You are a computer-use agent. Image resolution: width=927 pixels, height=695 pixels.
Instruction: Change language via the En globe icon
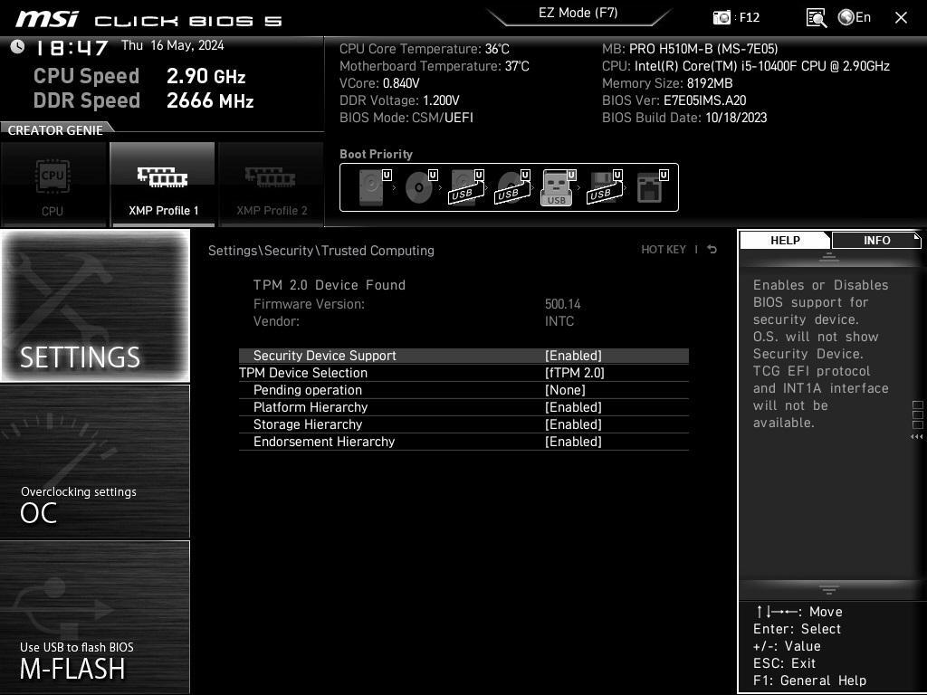tap(855, 17)
